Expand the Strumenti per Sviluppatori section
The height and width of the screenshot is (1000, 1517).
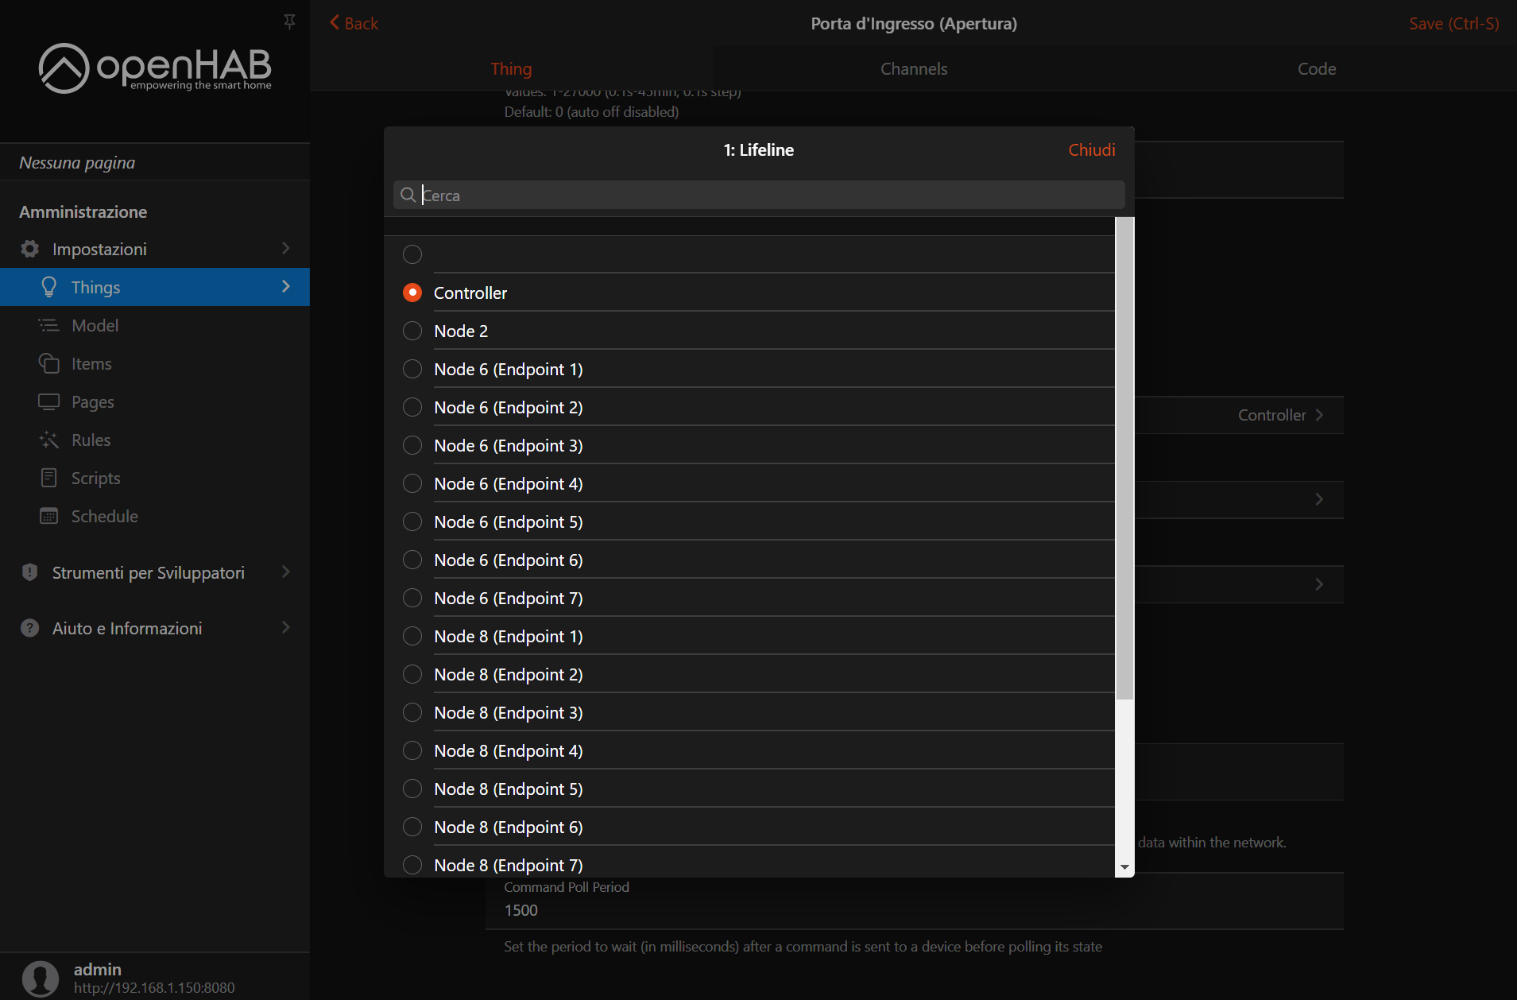285,572
